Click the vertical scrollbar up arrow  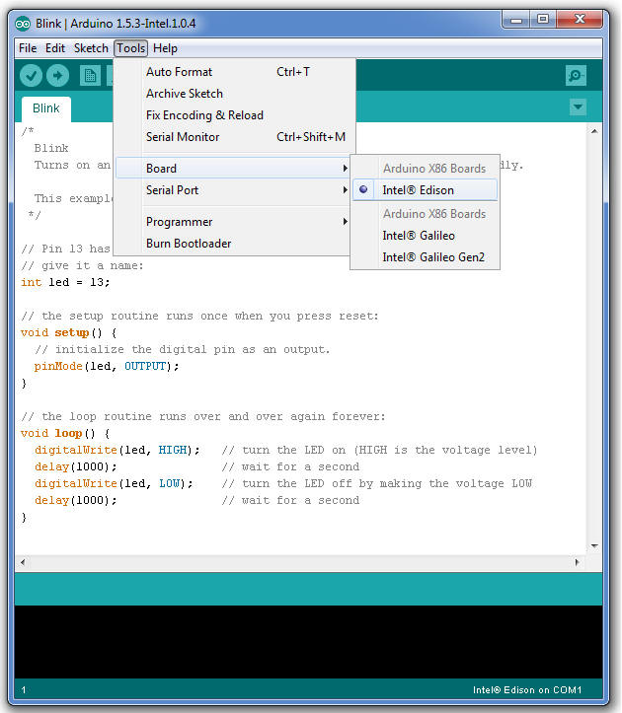click(x=594, y=131)
